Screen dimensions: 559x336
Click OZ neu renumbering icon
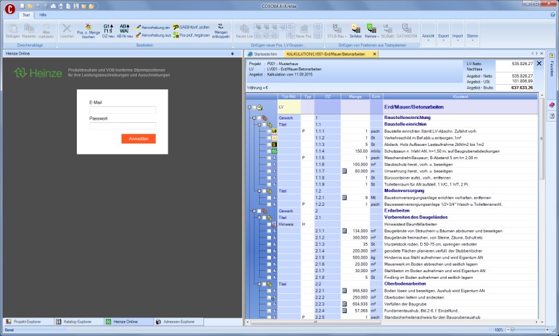coord(108,32)
